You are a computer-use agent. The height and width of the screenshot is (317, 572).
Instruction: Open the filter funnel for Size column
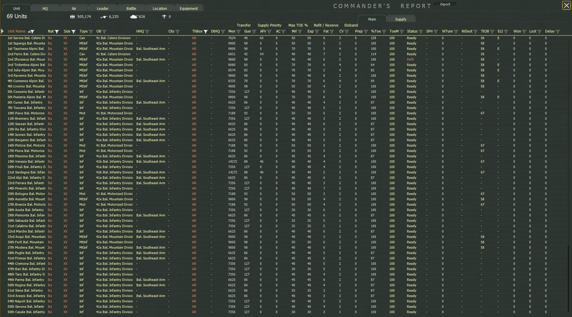click(x=74, y=32)
